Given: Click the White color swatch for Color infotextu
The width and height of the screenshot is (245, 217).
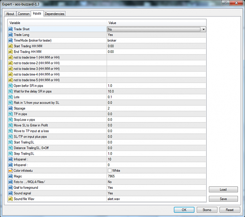Looking at the screenshot, I should pos(109,171).
